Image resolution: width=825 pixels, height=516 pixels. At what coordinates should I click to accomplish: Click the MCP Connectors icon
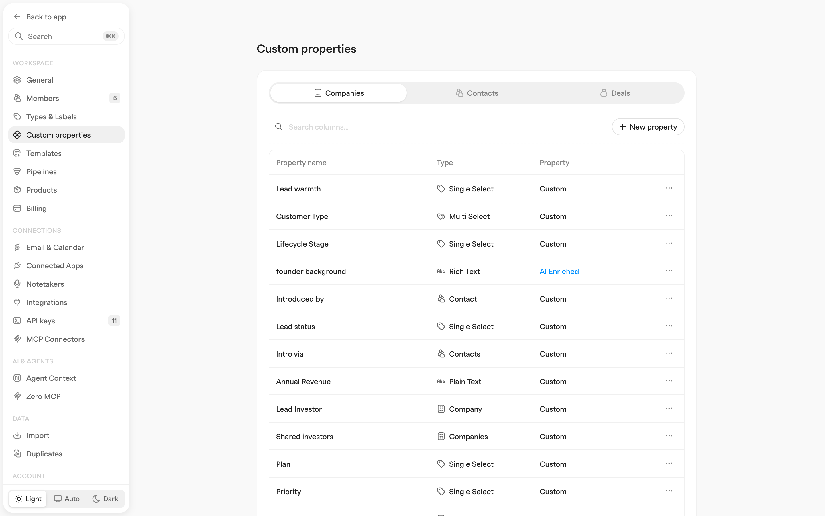[x=17, y=339]
